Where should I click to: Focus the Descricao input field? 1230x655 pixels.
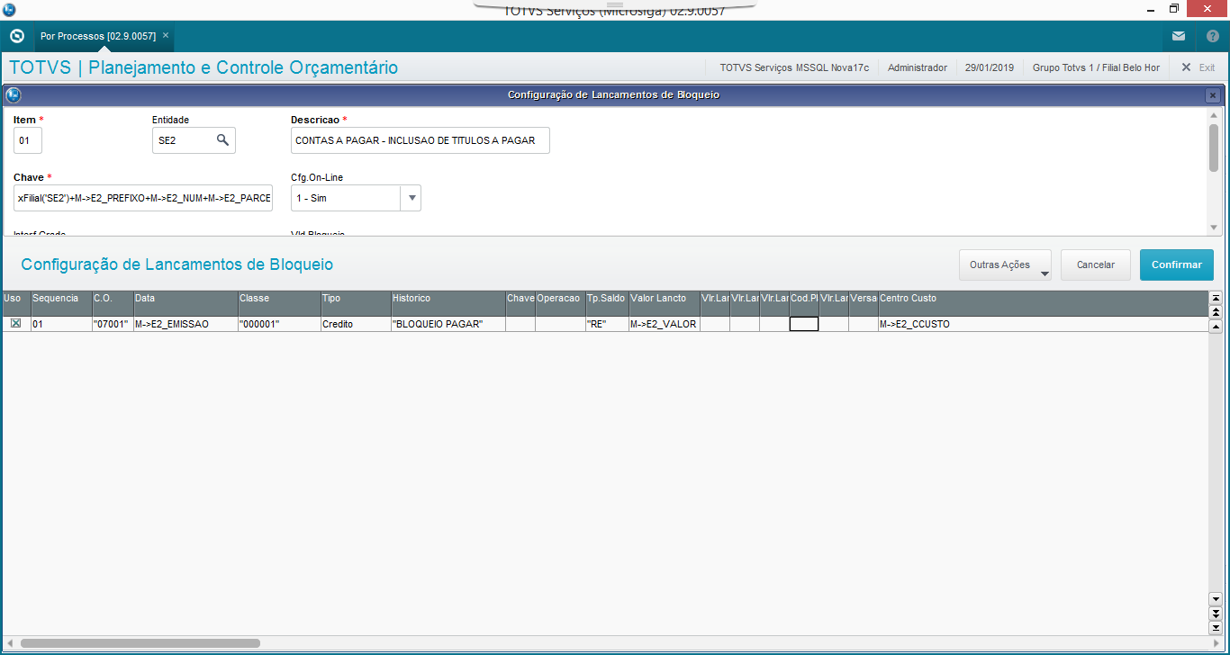421,140
